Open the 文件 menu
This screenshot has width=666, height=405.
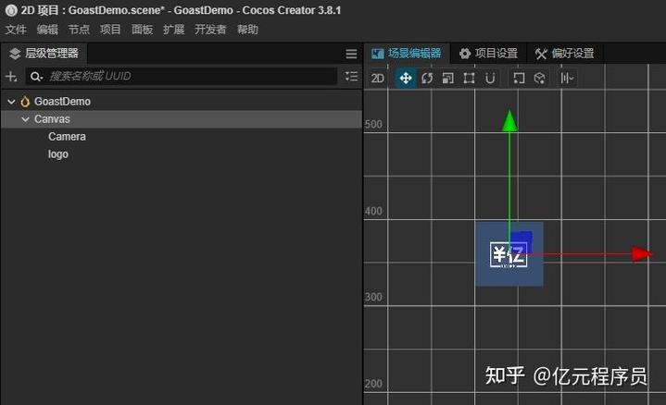point(16,30)
